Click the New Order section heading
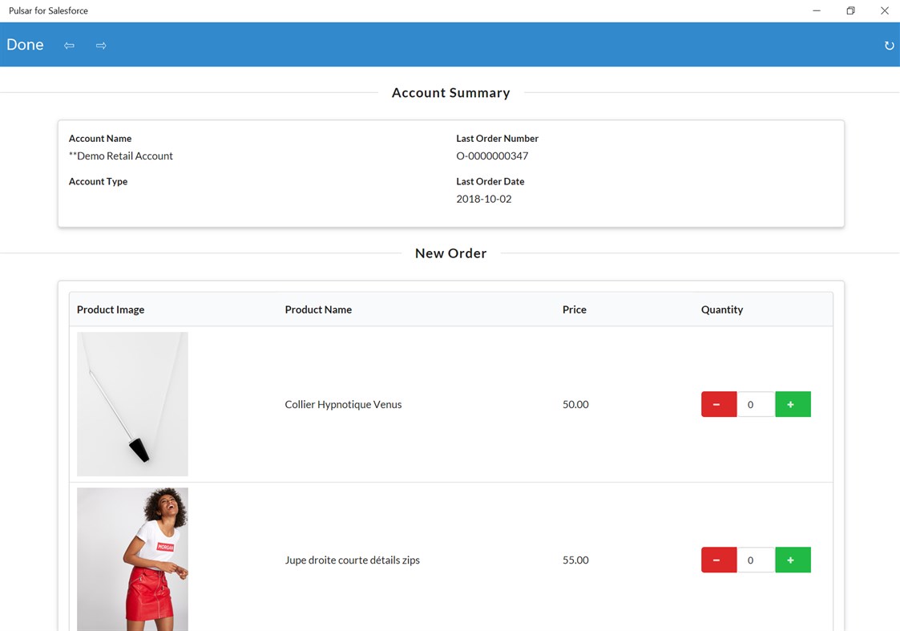The width and height of the screenshot is (900, 631). click(450, 253)
